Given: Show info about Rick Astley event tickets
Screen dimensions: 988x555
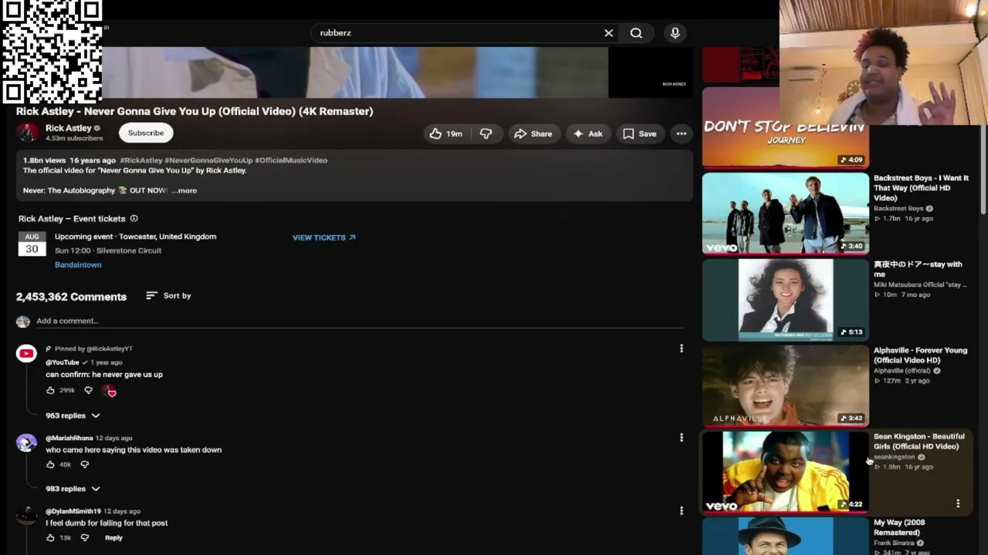Looking at the screenshot, I should coord(134,219).
